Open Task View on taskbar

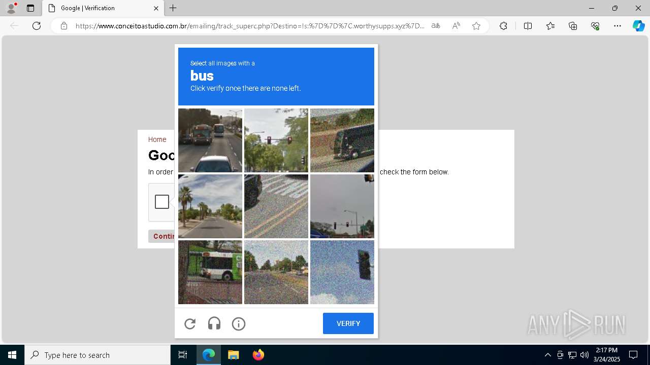(183, 355)
